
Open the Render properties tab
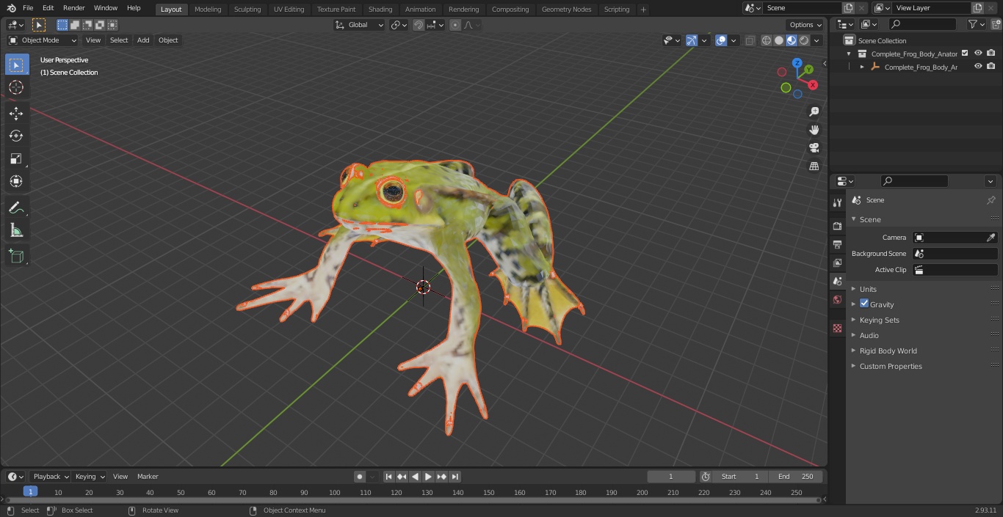pos(837,226)
